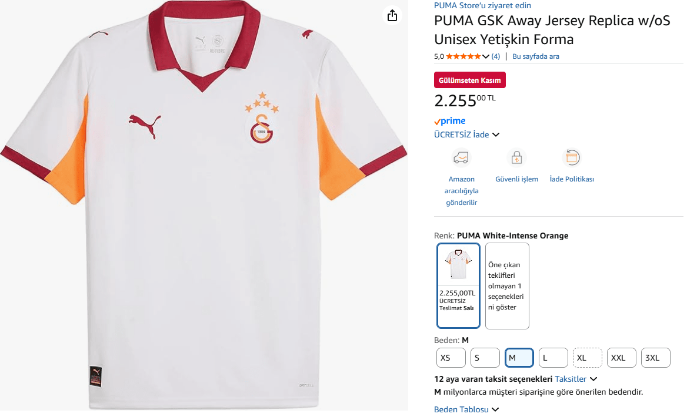Select size XS

coord(451,358)
